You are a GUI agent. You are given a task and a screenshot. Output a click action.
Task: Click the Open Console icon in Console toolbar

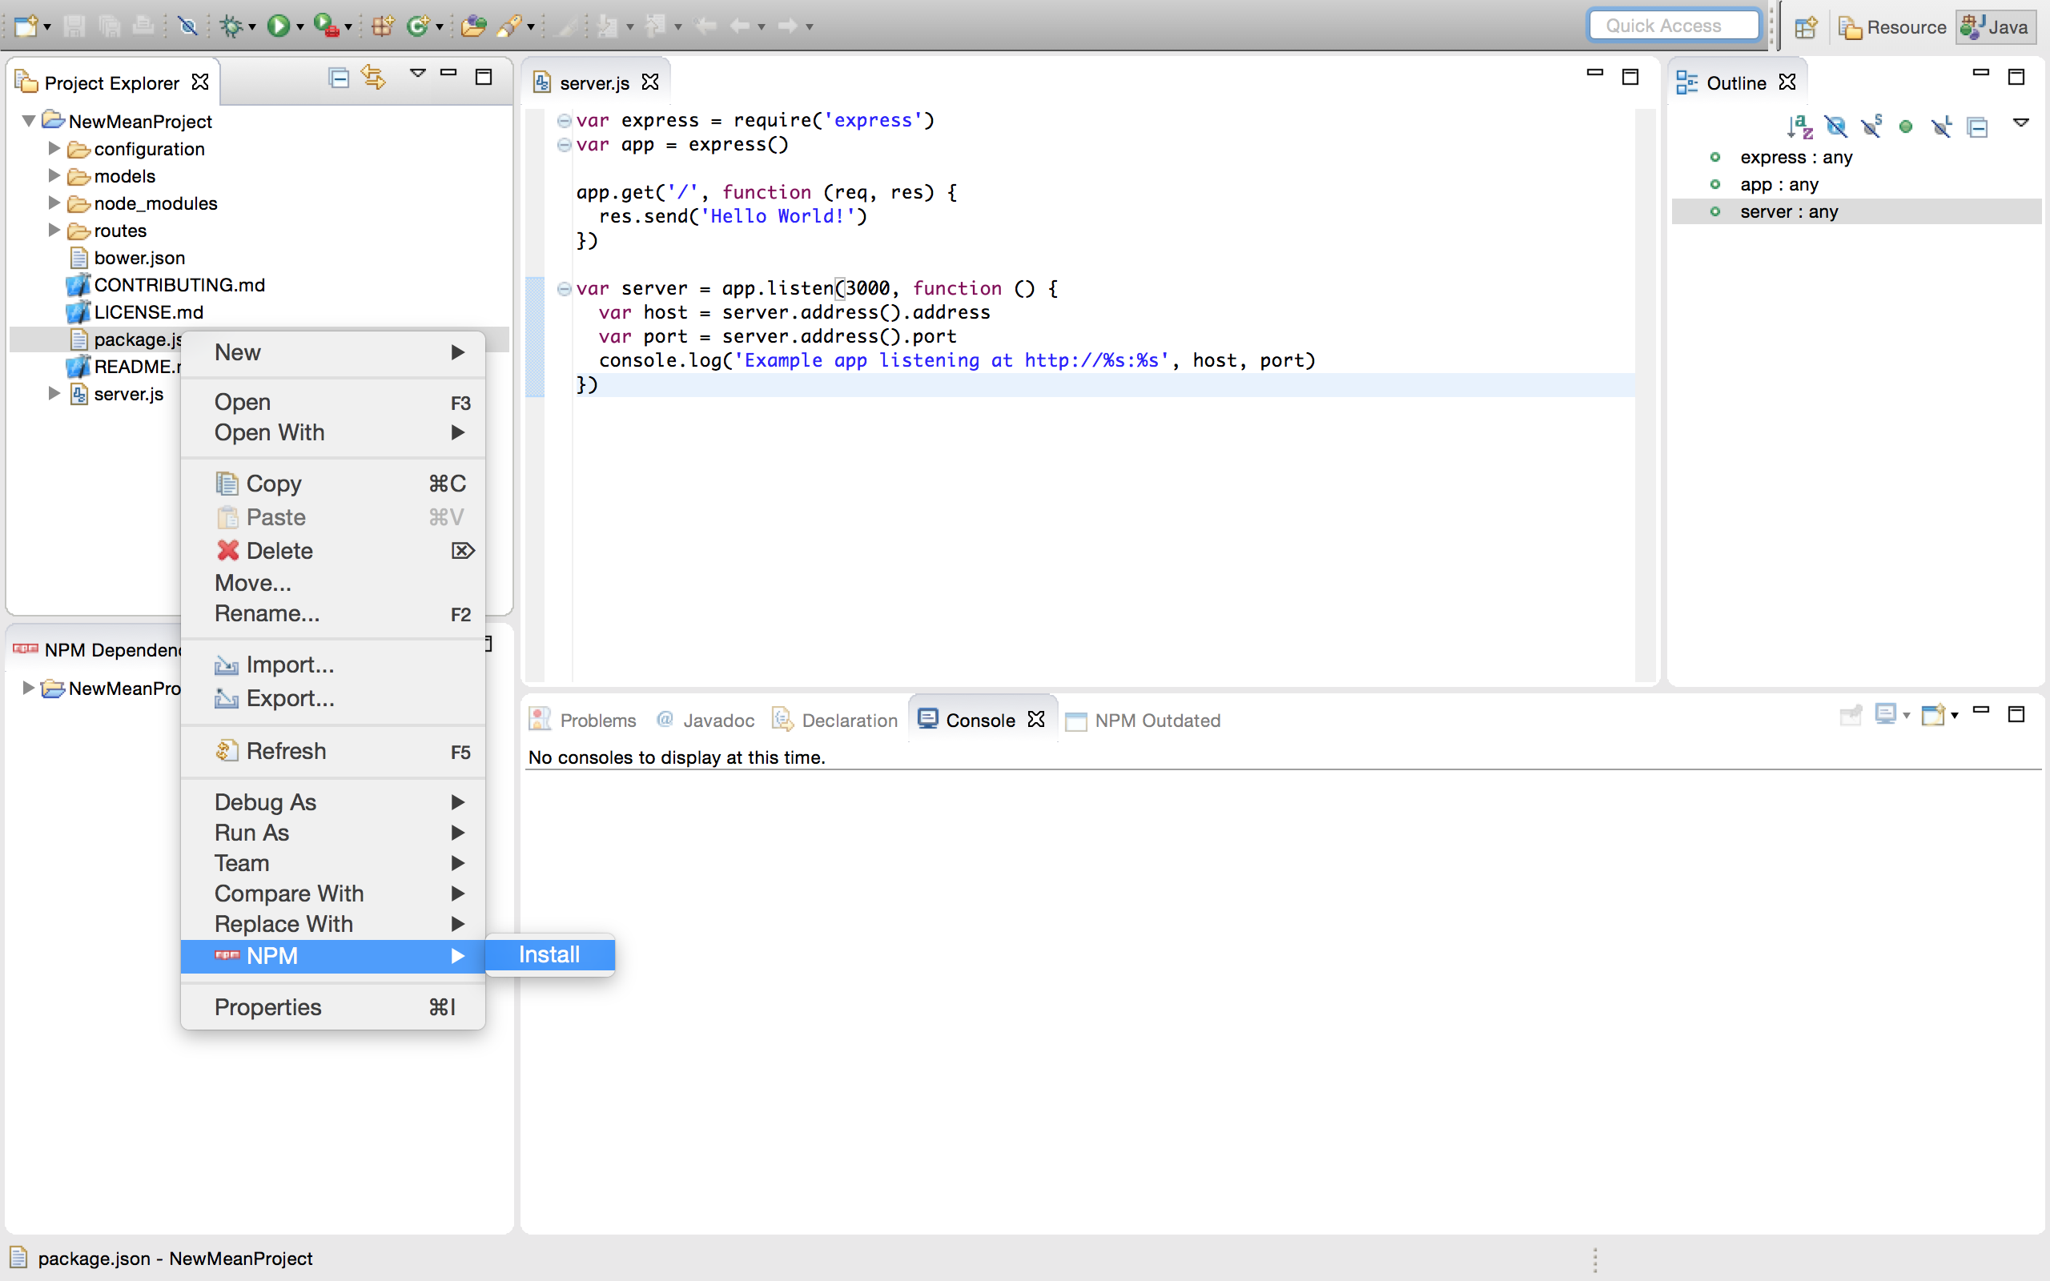coord(1934,715)
